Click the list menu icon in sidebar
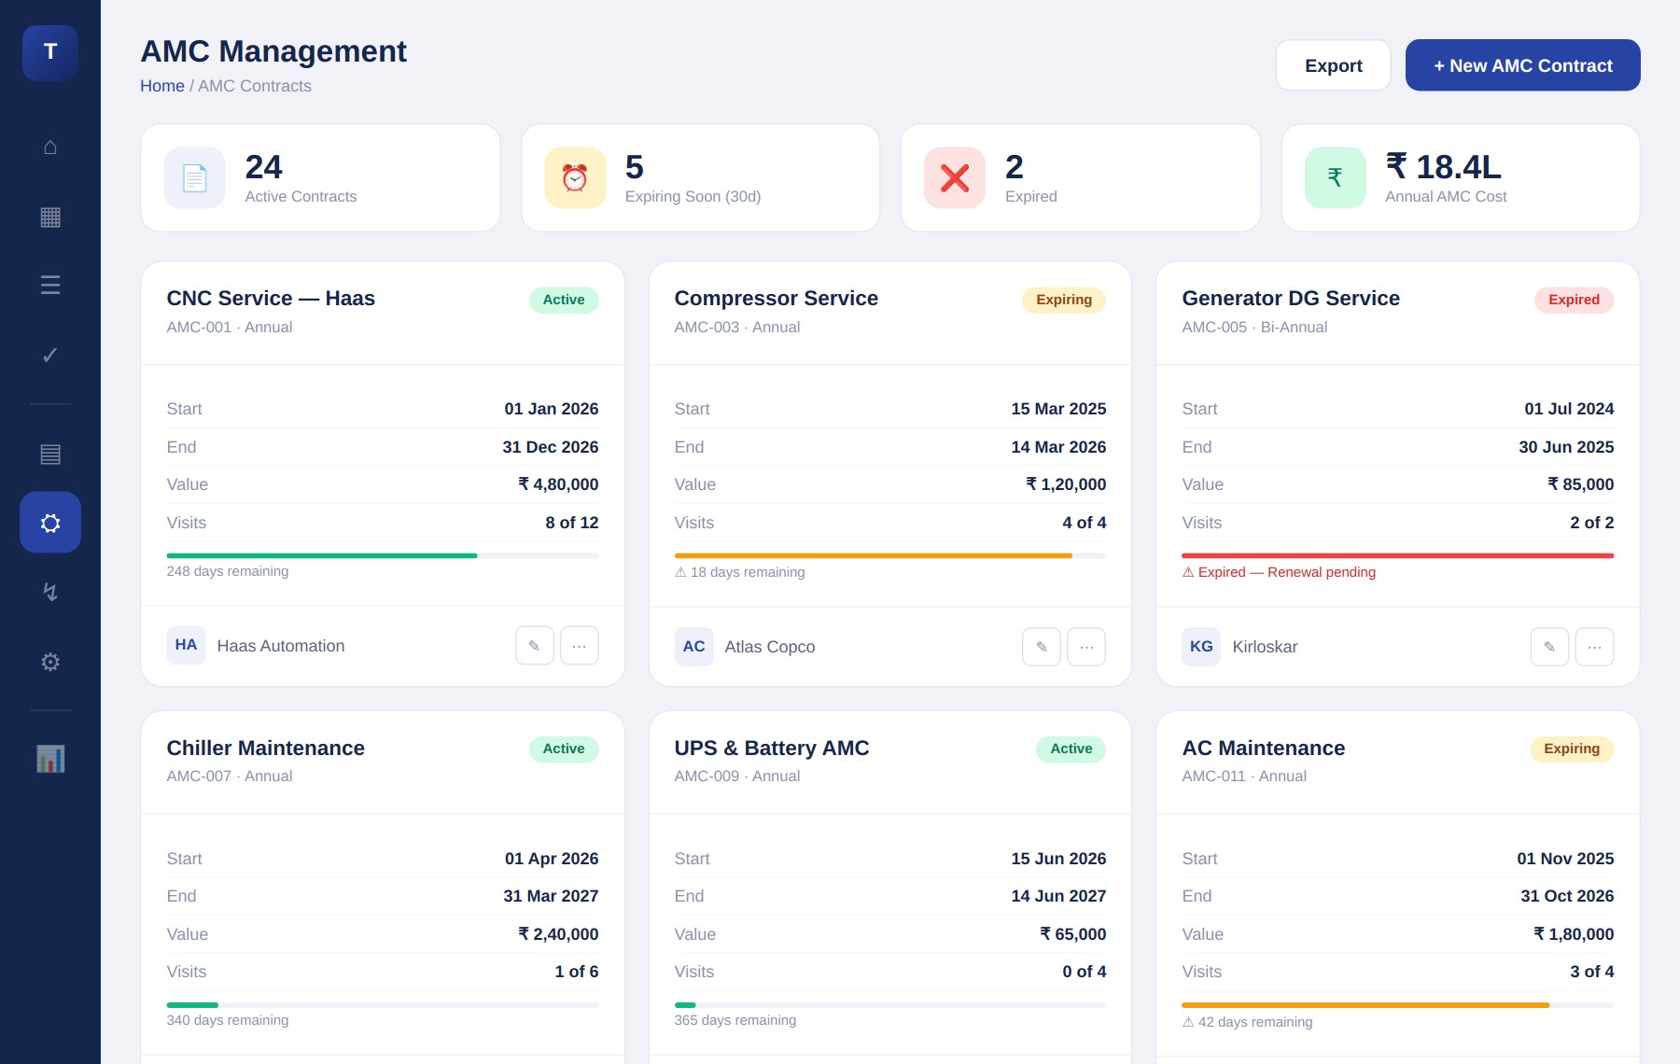This screenshot has height=1064, width=1680. [x=49, y=286]
